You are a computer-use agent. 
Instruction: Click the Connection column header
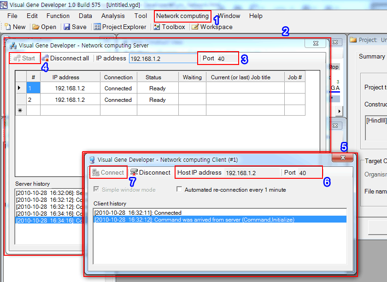(118, 77)
